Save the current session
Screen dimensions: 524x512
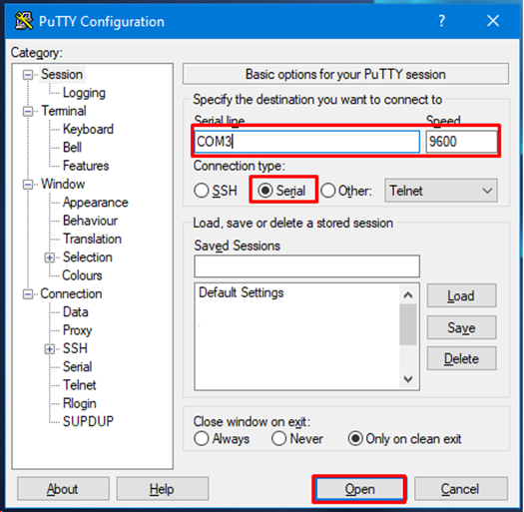pos(461,327)
